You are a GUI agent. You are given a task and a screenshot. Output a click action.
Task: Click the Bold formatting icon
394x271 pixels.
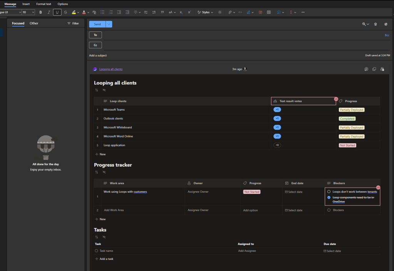pos(40,12)
